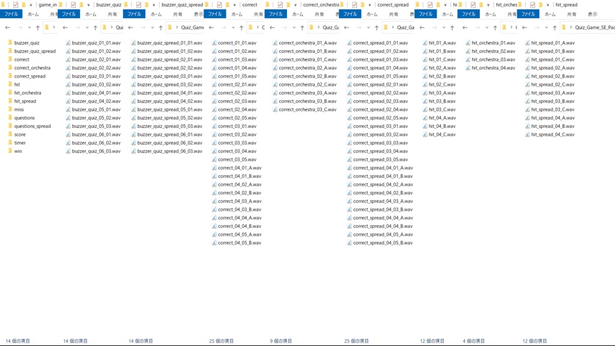The image size is (615, 346).
Task: Click wav icon of buzzer_quiz_01_01.wav
Action: point(68,43)
